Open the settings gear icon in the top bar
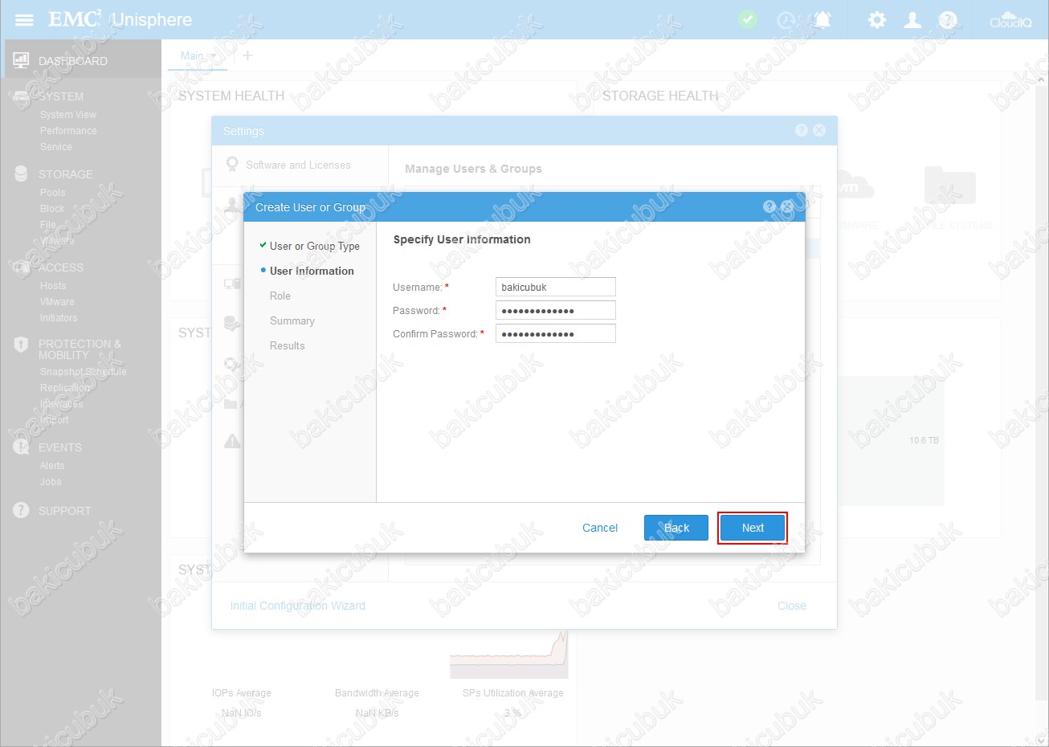 tap(877, 20)
